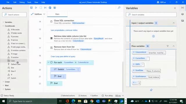The image size is (186, 104).
Task: Open the UI elements pane icon
Action: (x=183, y=14)
